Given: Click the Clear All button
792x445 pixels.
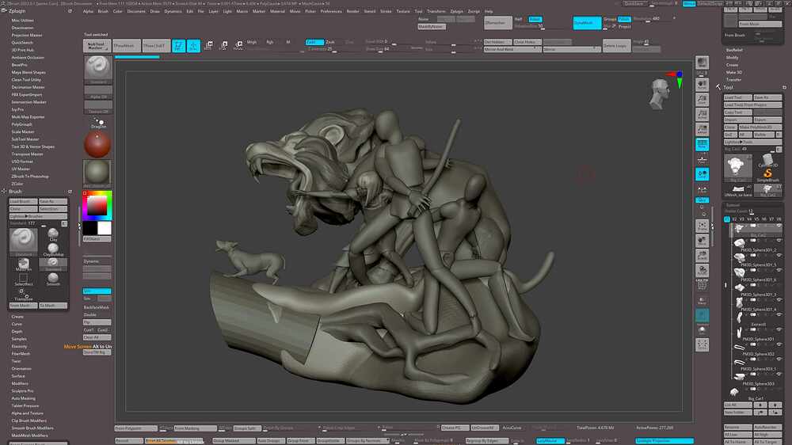Looking at the screenshot, I should pos(97,337).
